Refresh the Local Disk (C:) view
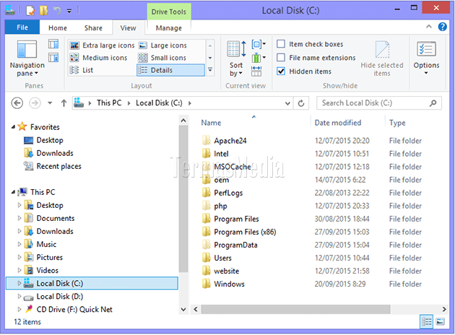The width and height of the screenshot is (455, 335). 301,103
